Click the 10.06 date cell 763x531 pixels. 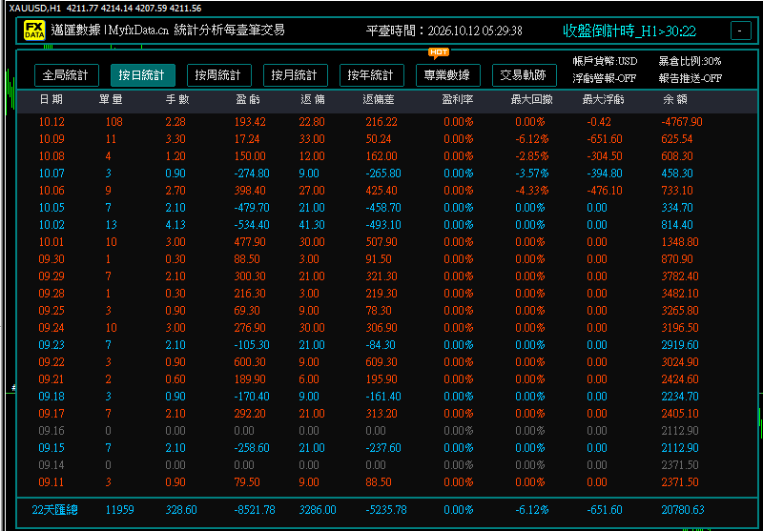coord(52,191)
